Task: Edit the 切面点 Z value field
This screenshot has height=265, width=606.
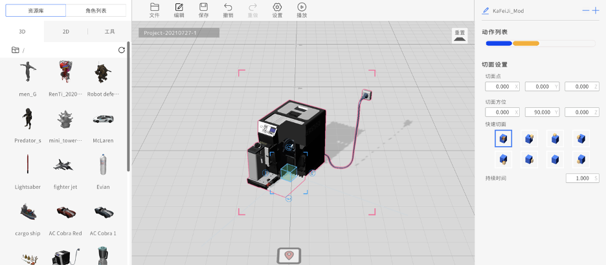Action: click(x=582, y=87)
